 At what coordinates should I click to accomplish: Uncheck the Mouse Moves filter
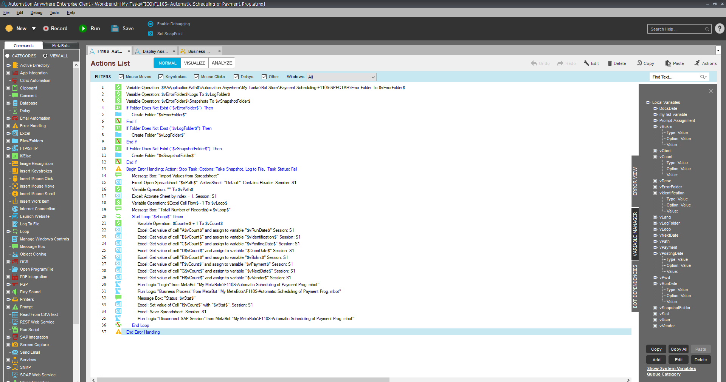tap(121, 77)
